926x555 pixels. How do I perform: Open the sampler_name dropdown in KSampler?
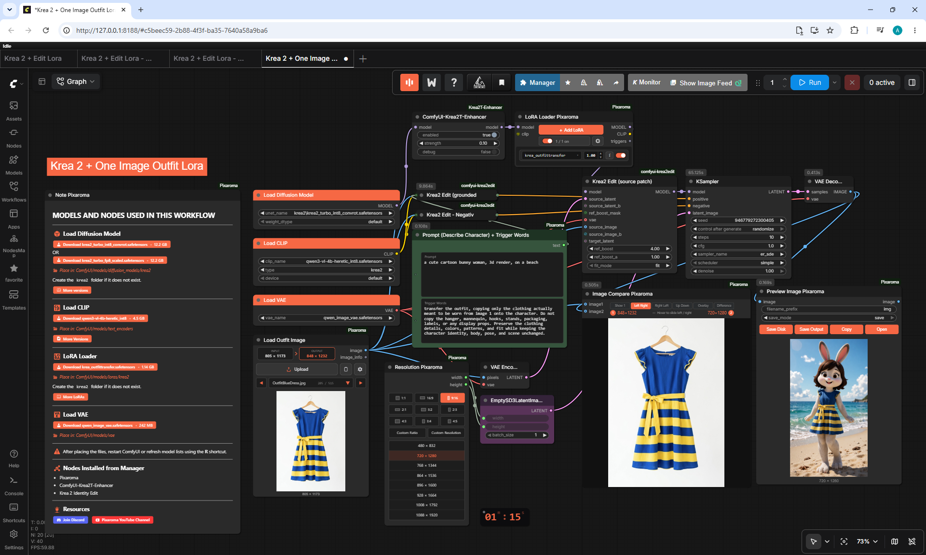[738, 254]
